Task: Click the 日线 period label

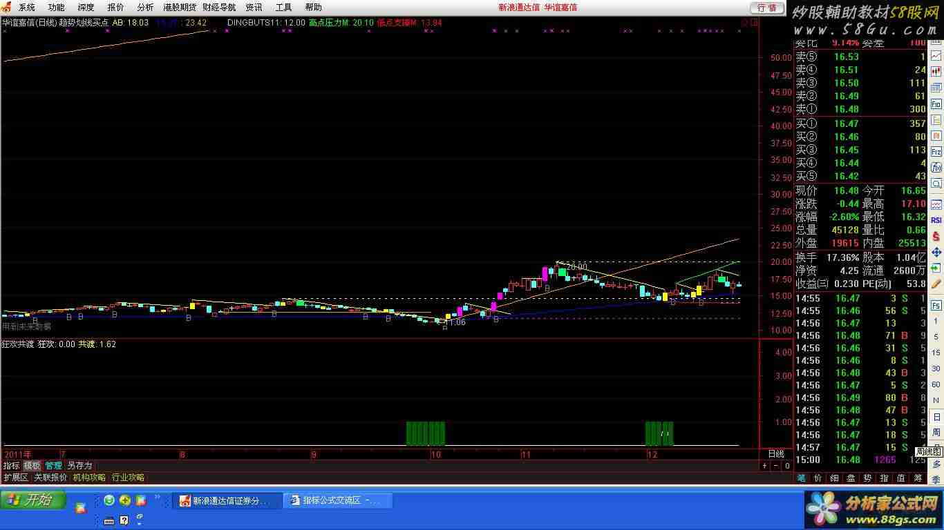Action: tap(776, 454)
